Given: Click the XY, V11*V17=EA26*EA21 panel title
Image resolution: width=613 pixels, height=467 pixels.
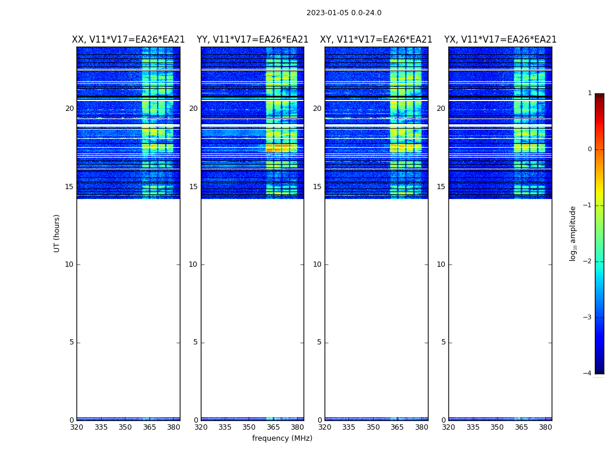Looking at the screenshot, I should tap(376, 40).
